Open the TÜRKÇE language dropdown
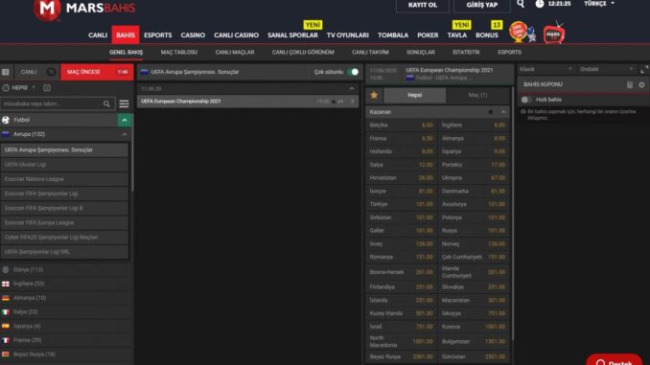Image resolution: width=650 pixels, height=365 pixels. click(599, 4)
